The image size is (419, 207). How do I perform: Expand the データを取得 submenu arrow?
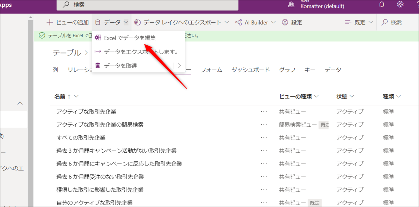coord(179,65)
